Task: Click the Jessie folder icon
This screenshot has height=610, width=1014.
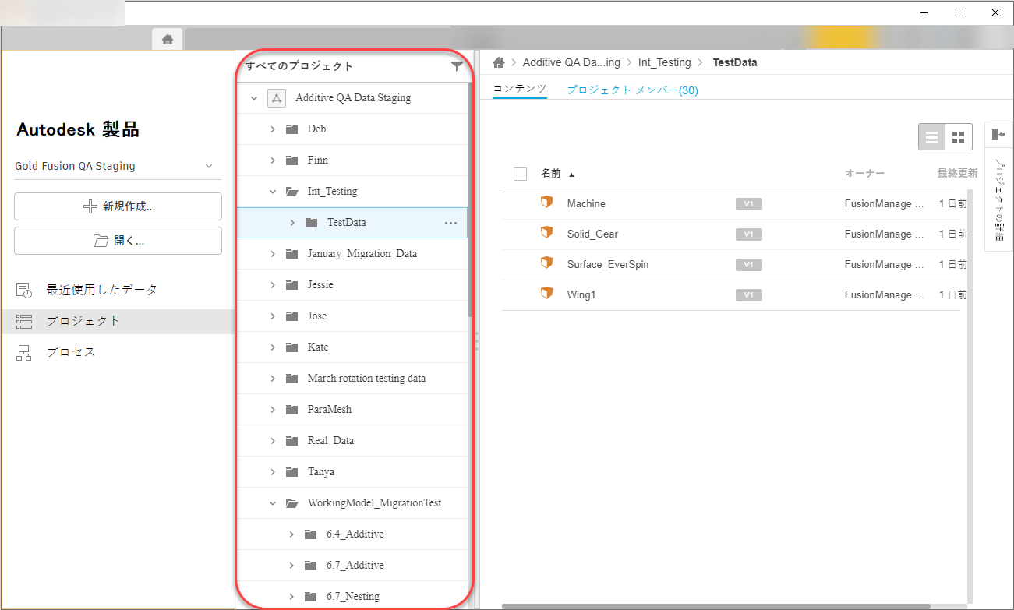Action: [x=292, y=285]
